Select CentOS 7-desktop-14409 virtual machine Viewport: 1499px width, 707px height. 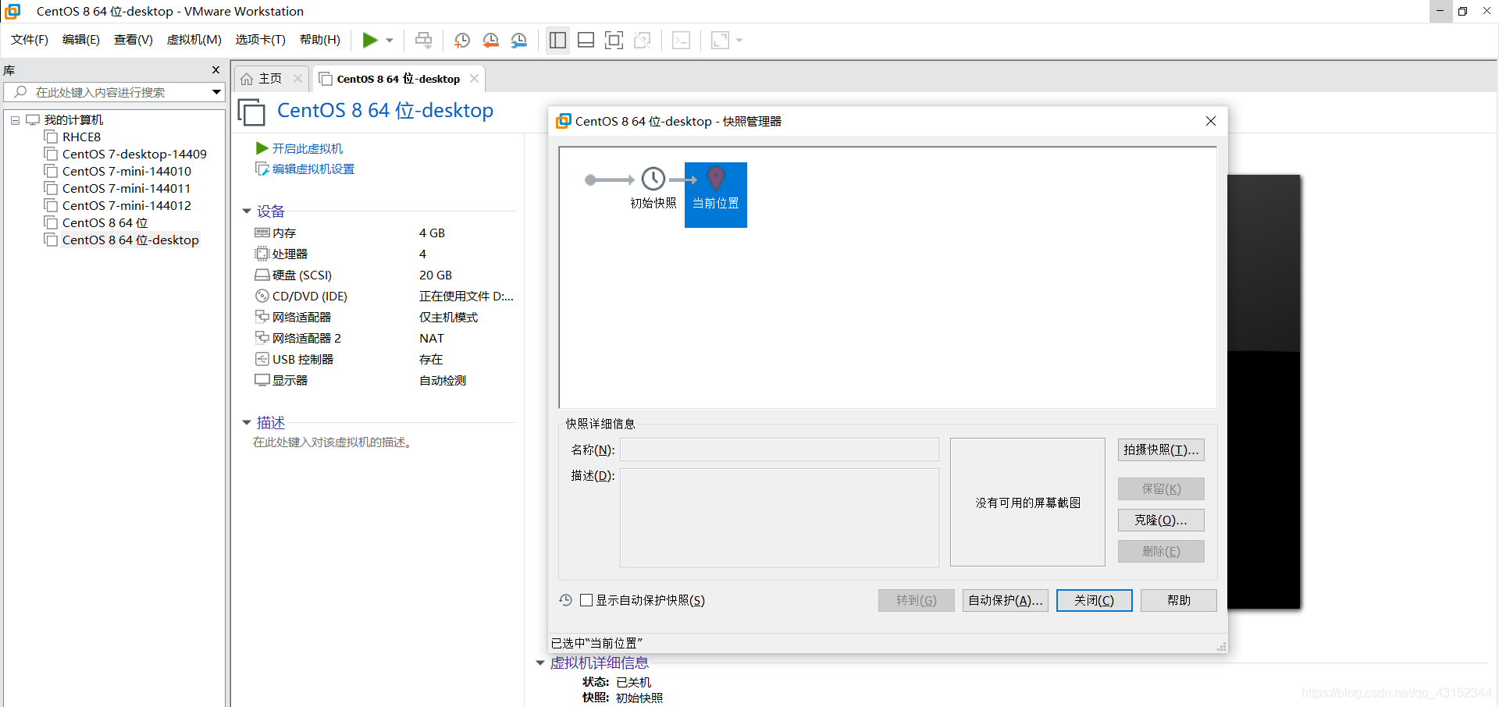[x=134, y=154]
